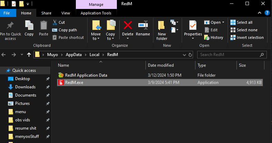Open the Application Tools tab
The height and width of the screenshot is (143, 272).
(96, 13)
